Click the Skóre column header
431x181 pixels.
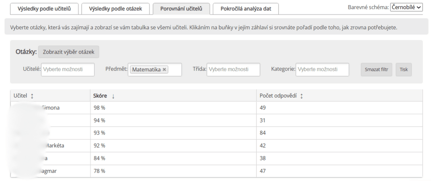pos(173,96)
